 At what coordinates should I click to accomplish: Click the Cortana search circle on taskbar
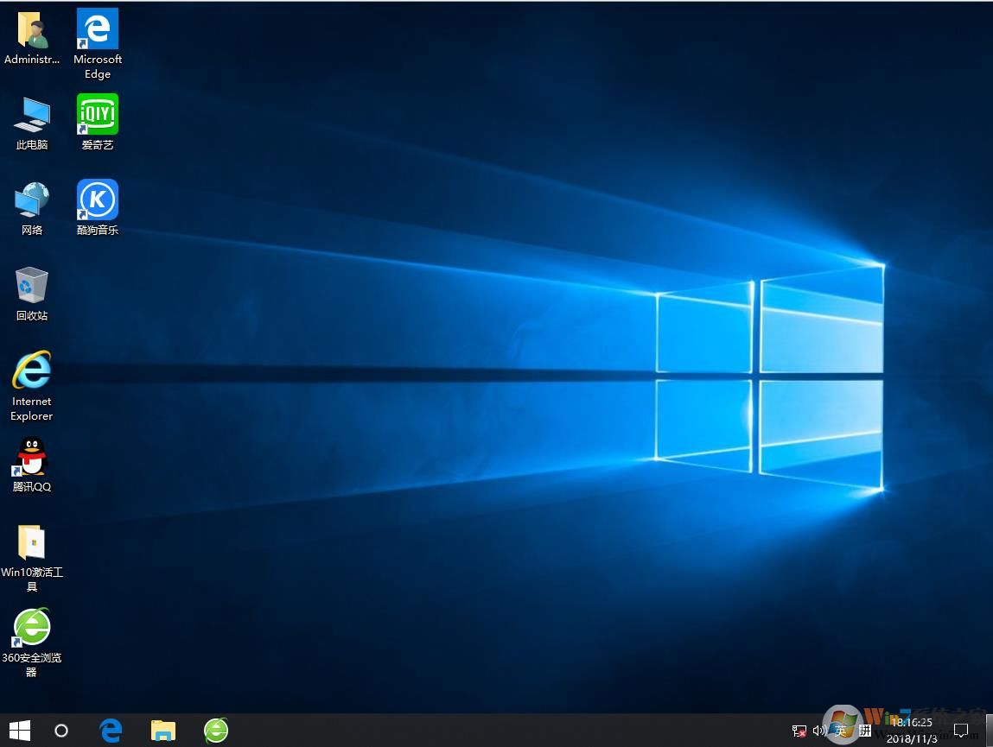pos(61,731)
